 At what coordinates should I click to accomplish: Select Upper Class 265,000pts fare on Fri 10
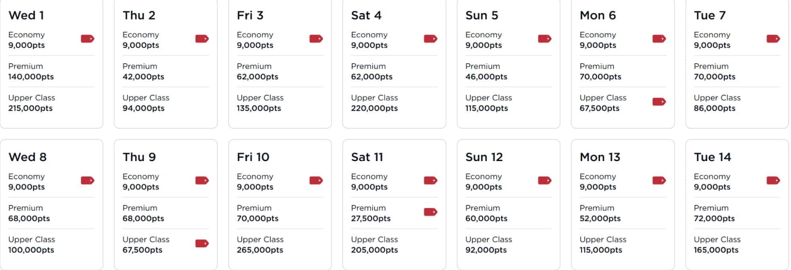(260, 244)
